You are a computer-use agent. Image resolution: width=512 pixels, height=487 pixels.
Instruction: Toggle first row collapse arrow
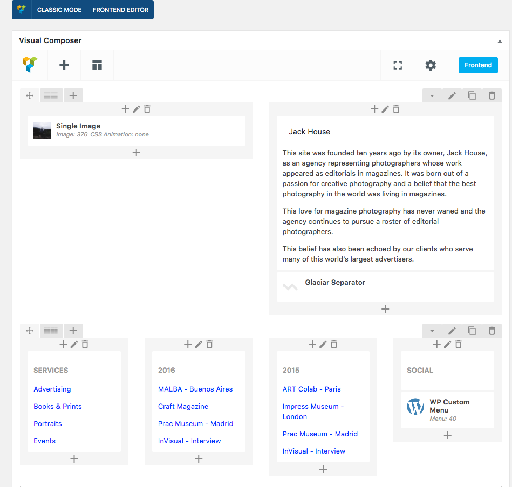click(432, 95)
